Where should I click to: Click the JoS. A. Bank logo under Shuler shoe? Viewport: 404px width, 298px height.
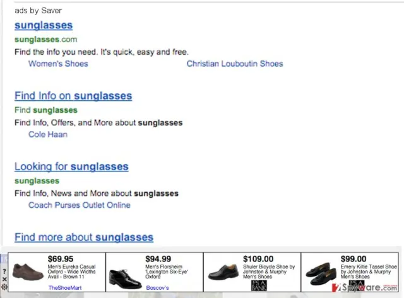259,285
